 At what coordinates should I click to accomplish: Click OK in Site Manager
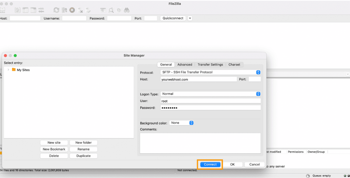click(x=233, y=164)
